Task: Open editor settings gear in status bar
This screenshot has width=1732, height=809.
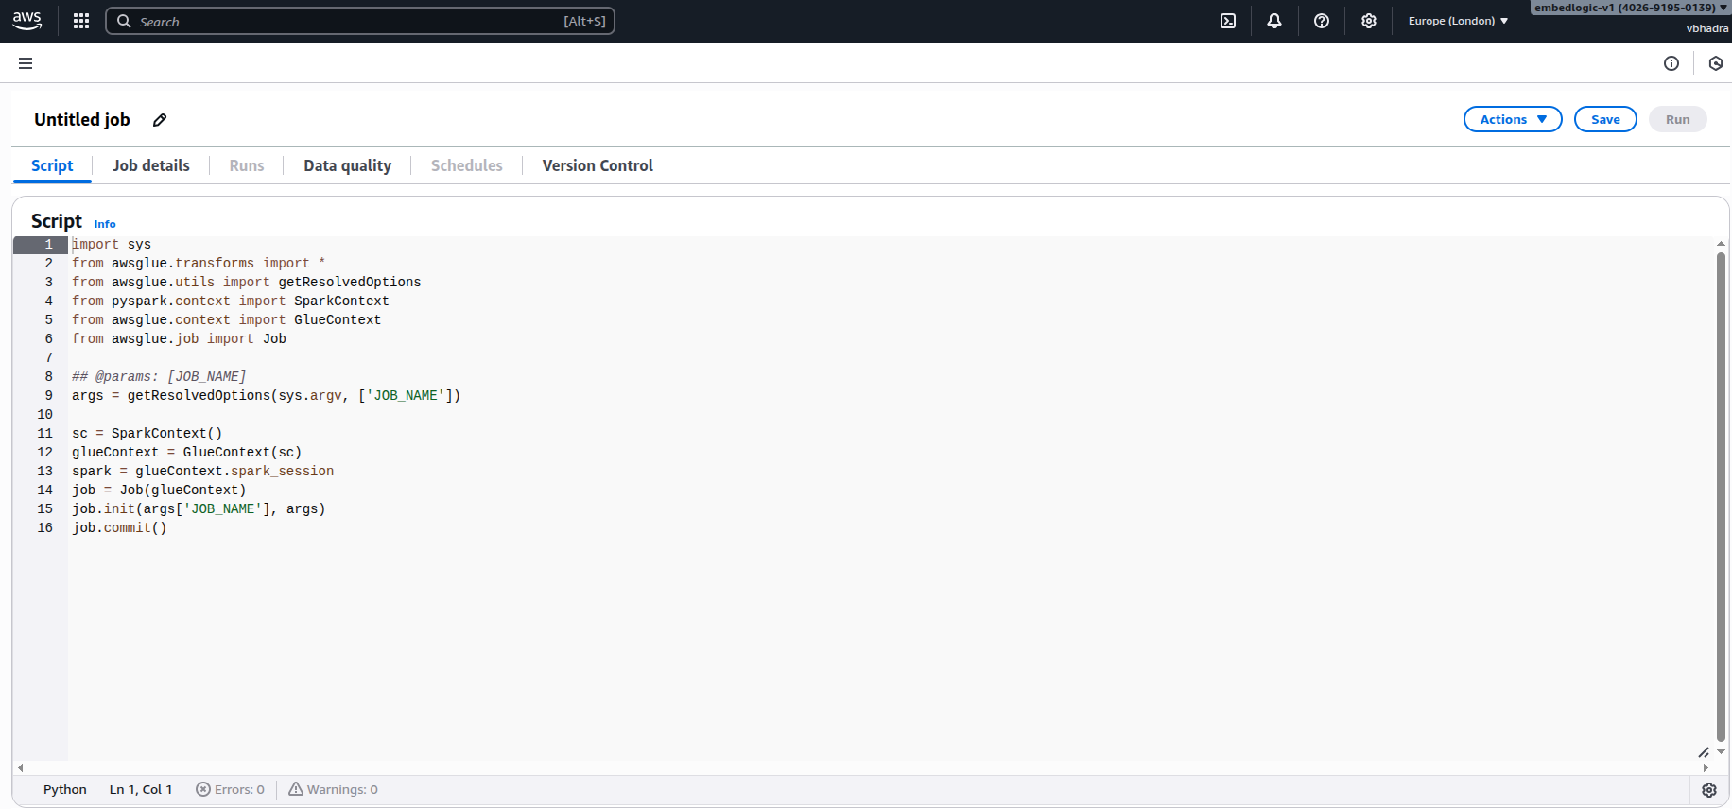Action: pyautogui.click(x=1709, y=790)
